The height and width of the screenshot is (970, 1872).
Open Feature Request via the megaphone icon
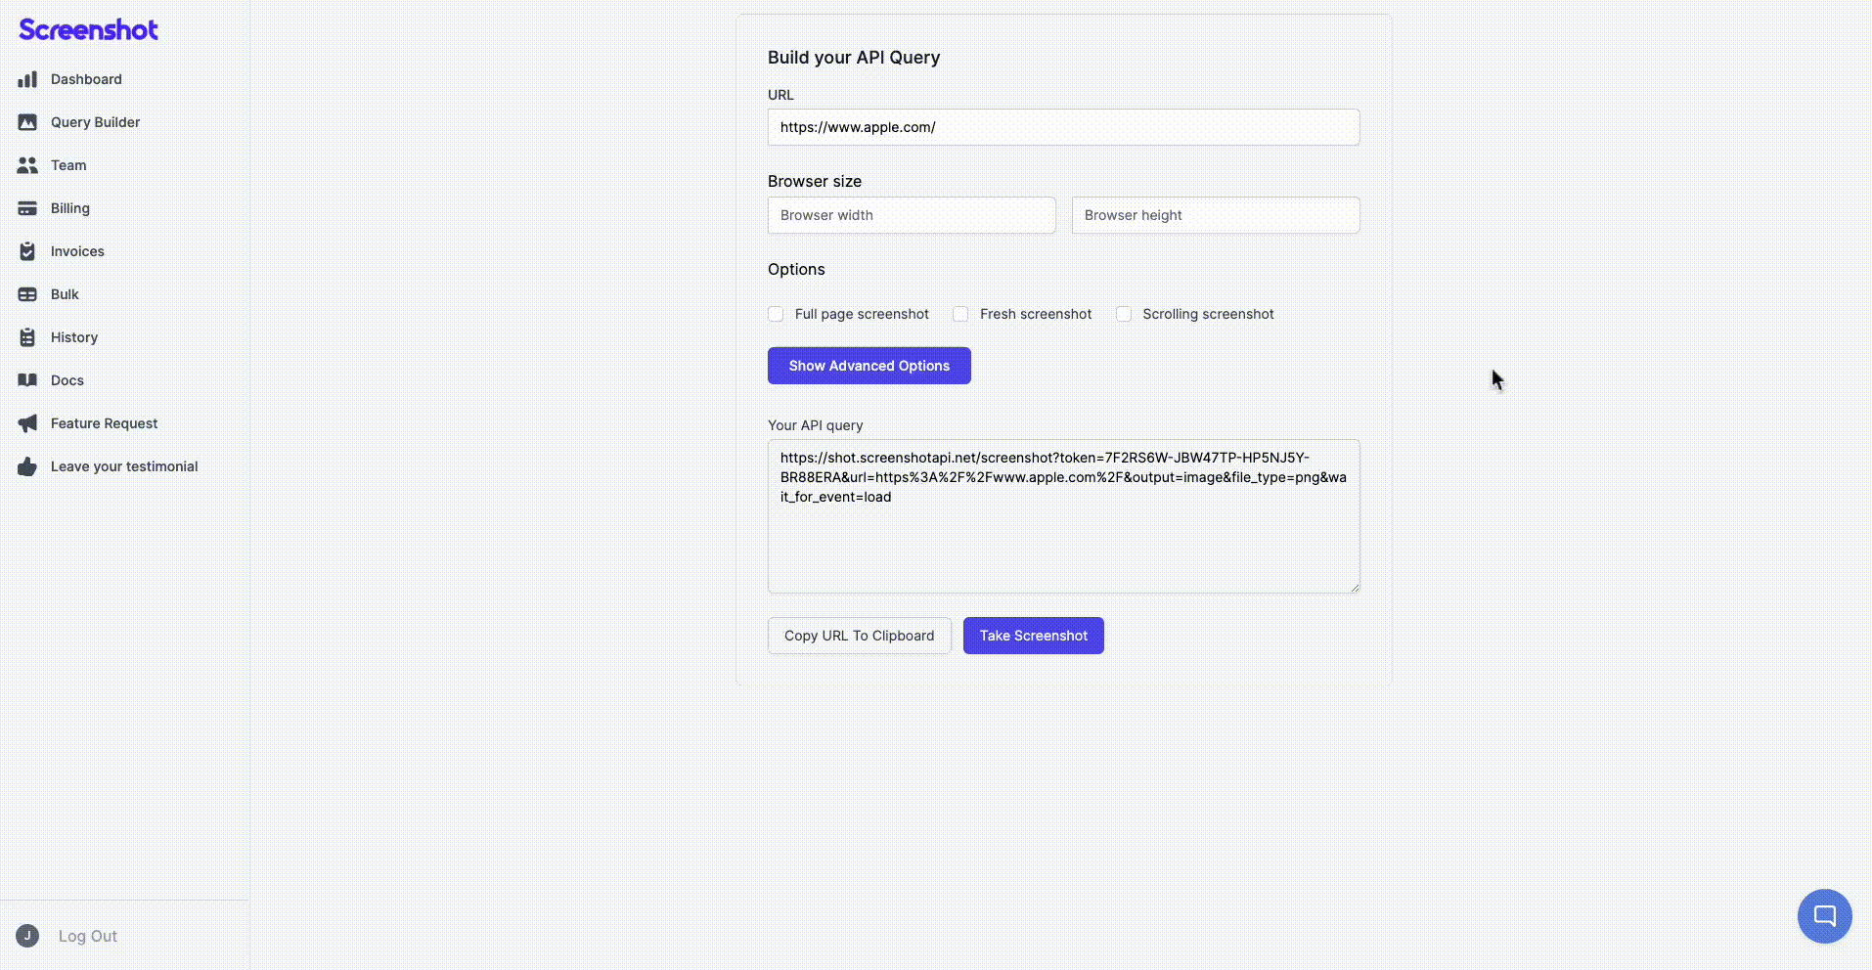click(27, 423)
